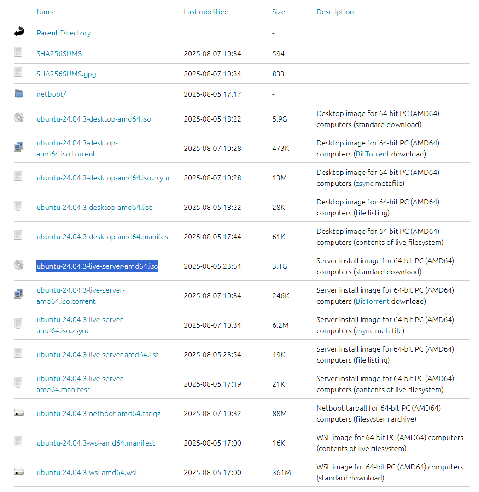479x492 pixels.
Task: Sort the listing by Name column
Action: click(x=46, y=12)
